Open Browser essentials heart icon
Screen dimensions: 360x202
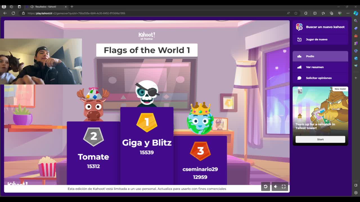(340, 13)
